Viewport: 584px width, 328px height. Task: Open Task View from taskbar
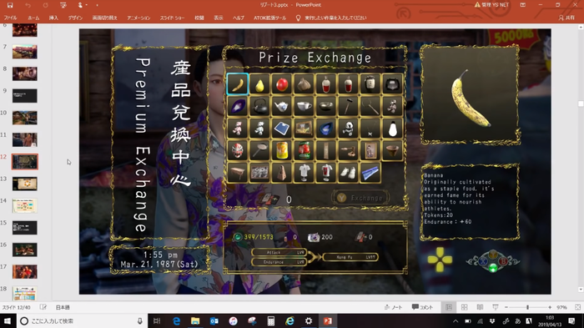point(157,321)
